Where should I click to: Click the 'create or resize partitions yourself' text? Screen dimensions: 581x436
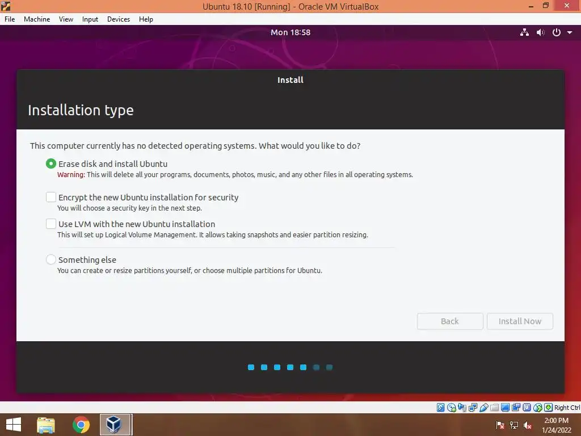pyautogui.click(x=190, y=270)
